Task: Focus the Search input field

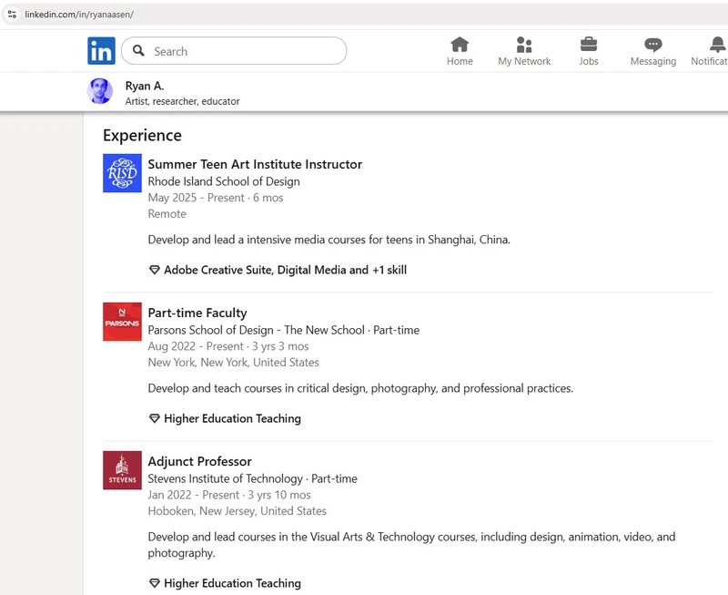Action: (234, 51)
